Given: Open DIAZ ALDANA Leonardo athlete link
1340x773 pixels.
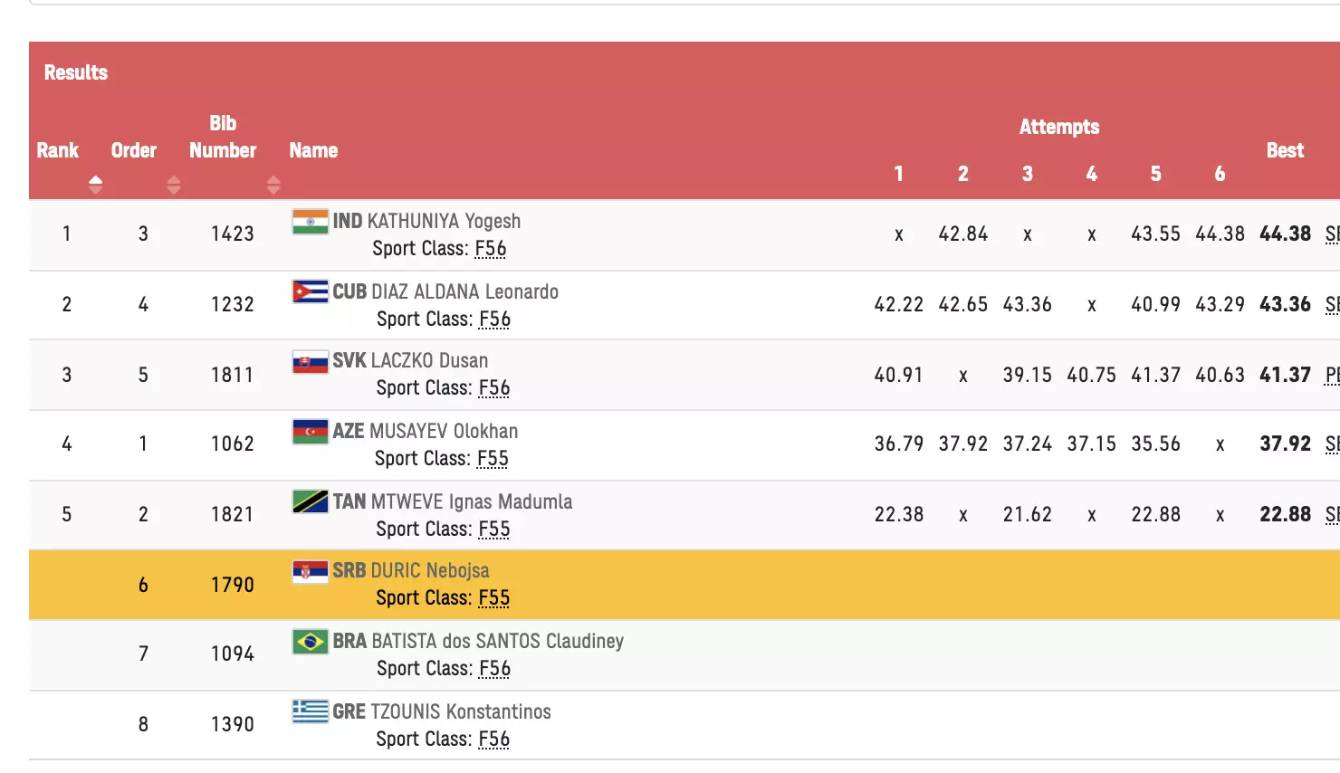Looking at the screenshot, I should [x=464, y=292].
